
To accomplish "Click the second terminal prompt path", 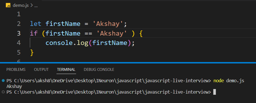I will click(x=109, y=92).
